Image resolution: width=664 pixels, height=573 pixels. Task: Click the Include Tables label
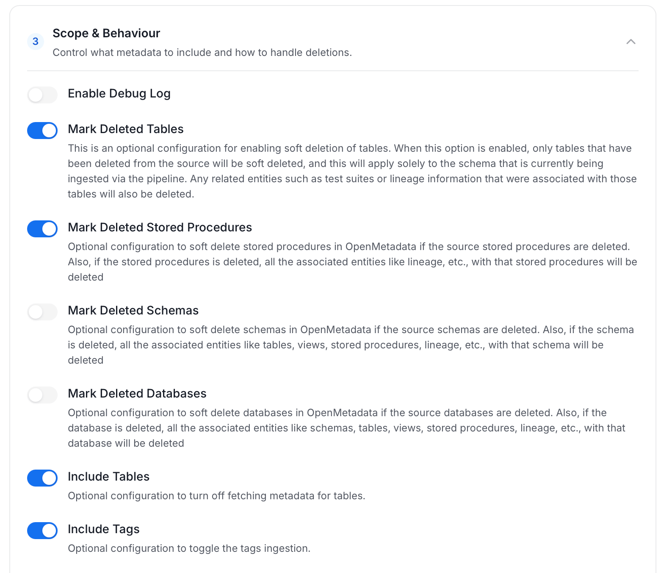coord(108,476)
